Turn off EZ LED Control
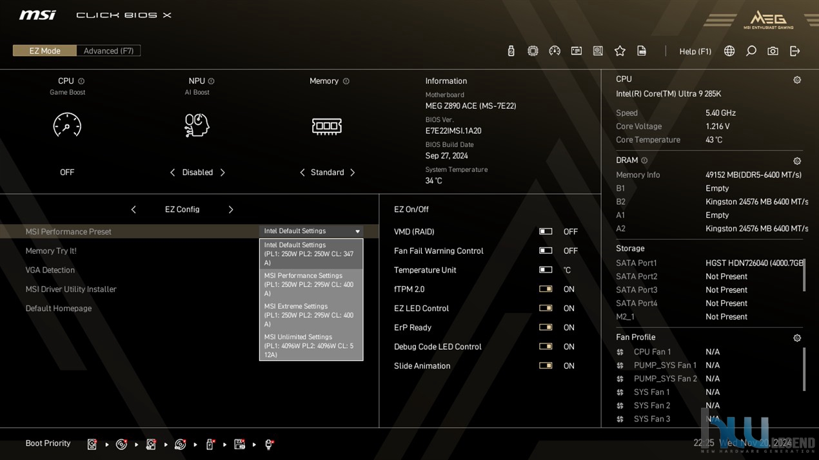 (546, 309)
